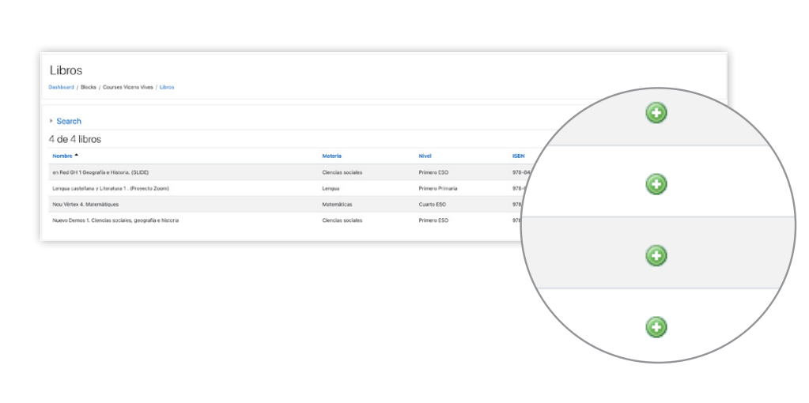Screen dimensions: 809x403
Task: Click 'Primero ESO' in Nuevo Demos row
Action: pos(433,220)
